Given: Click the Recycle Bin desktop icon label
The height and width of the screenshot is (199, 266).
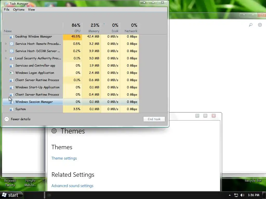Looking at the screenshot, I should (253, 181).
